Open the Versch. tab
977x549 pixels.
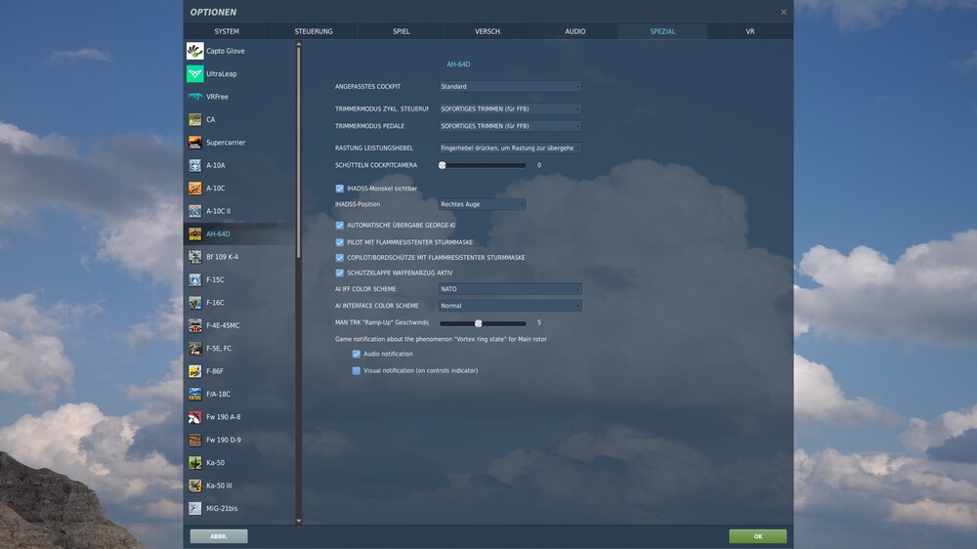pyautogui.click(x=488, y=31)
